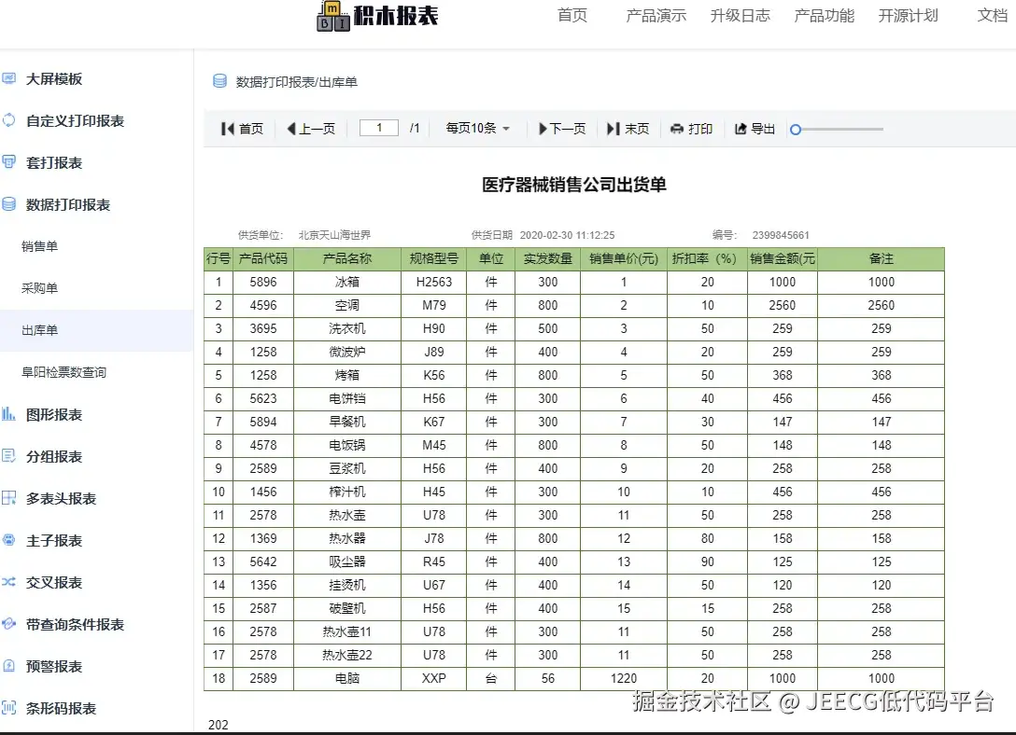
Task: Open 带查询条件报表 via its icon
Action: coord(10,623)
